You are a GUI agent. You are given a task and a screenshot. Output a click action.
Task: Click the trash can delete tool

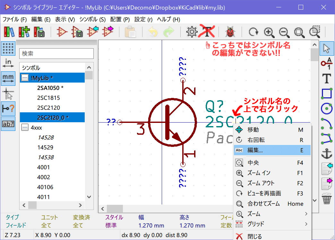click(x=327, y=199)
